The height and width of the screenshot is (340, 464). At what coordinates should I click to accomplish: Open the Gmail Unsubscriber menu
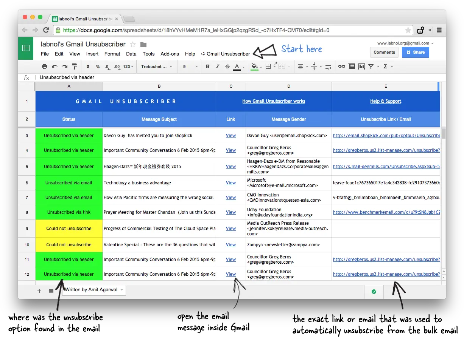(x=225, y=54)
